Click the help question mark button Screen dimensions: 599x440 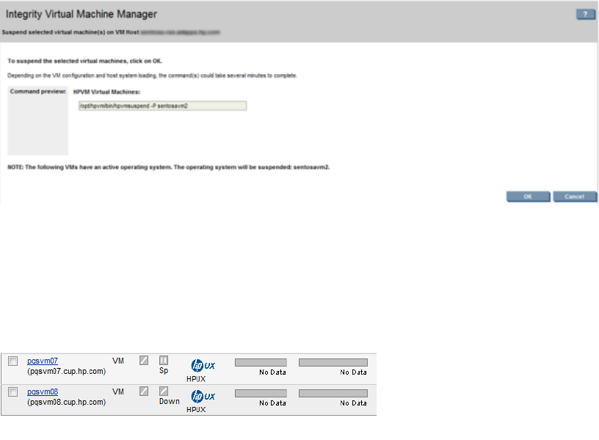click(585, 15)
